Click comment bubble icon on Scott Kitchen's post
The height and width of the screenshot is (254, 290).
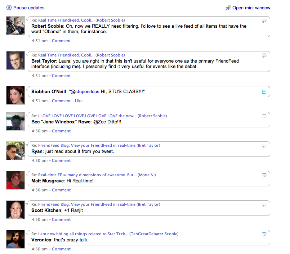(x=264, y=204)
